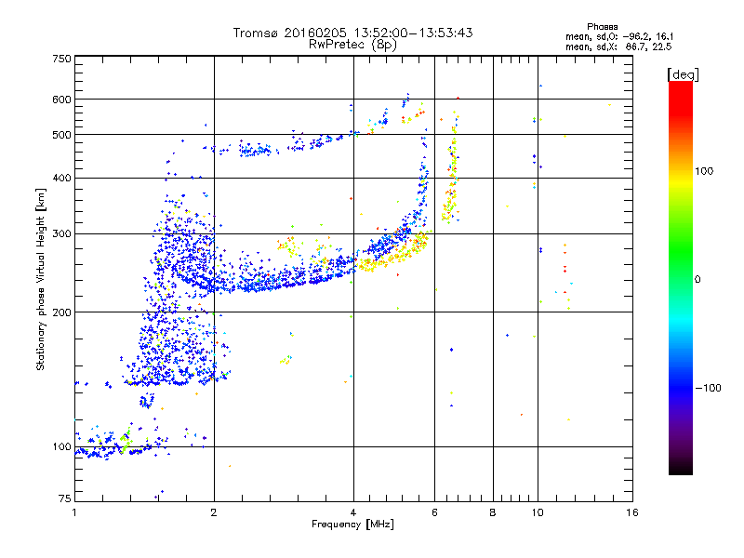Click y-axis tick label '200'
This screenshot has height=558, width=744.
click(61, 312)
